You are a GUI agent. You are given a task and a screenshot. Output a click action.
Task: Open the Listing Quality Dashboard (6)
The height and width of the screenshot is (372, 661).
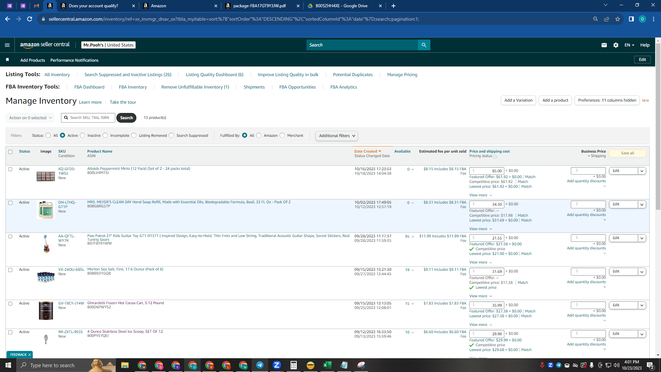[214, 75]
